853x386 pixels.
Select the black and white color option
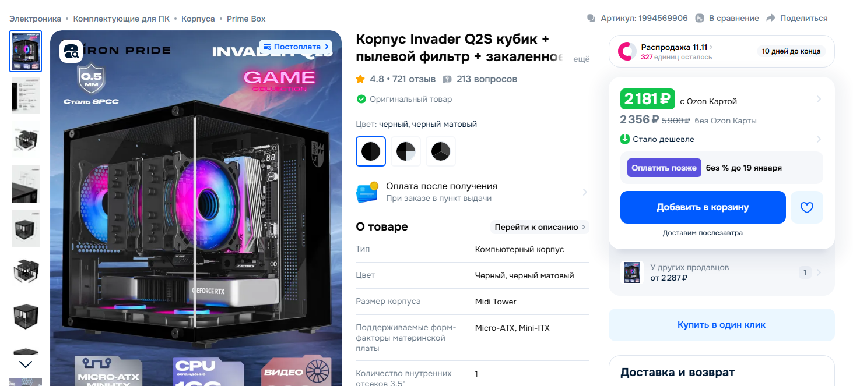pos(406,151)
